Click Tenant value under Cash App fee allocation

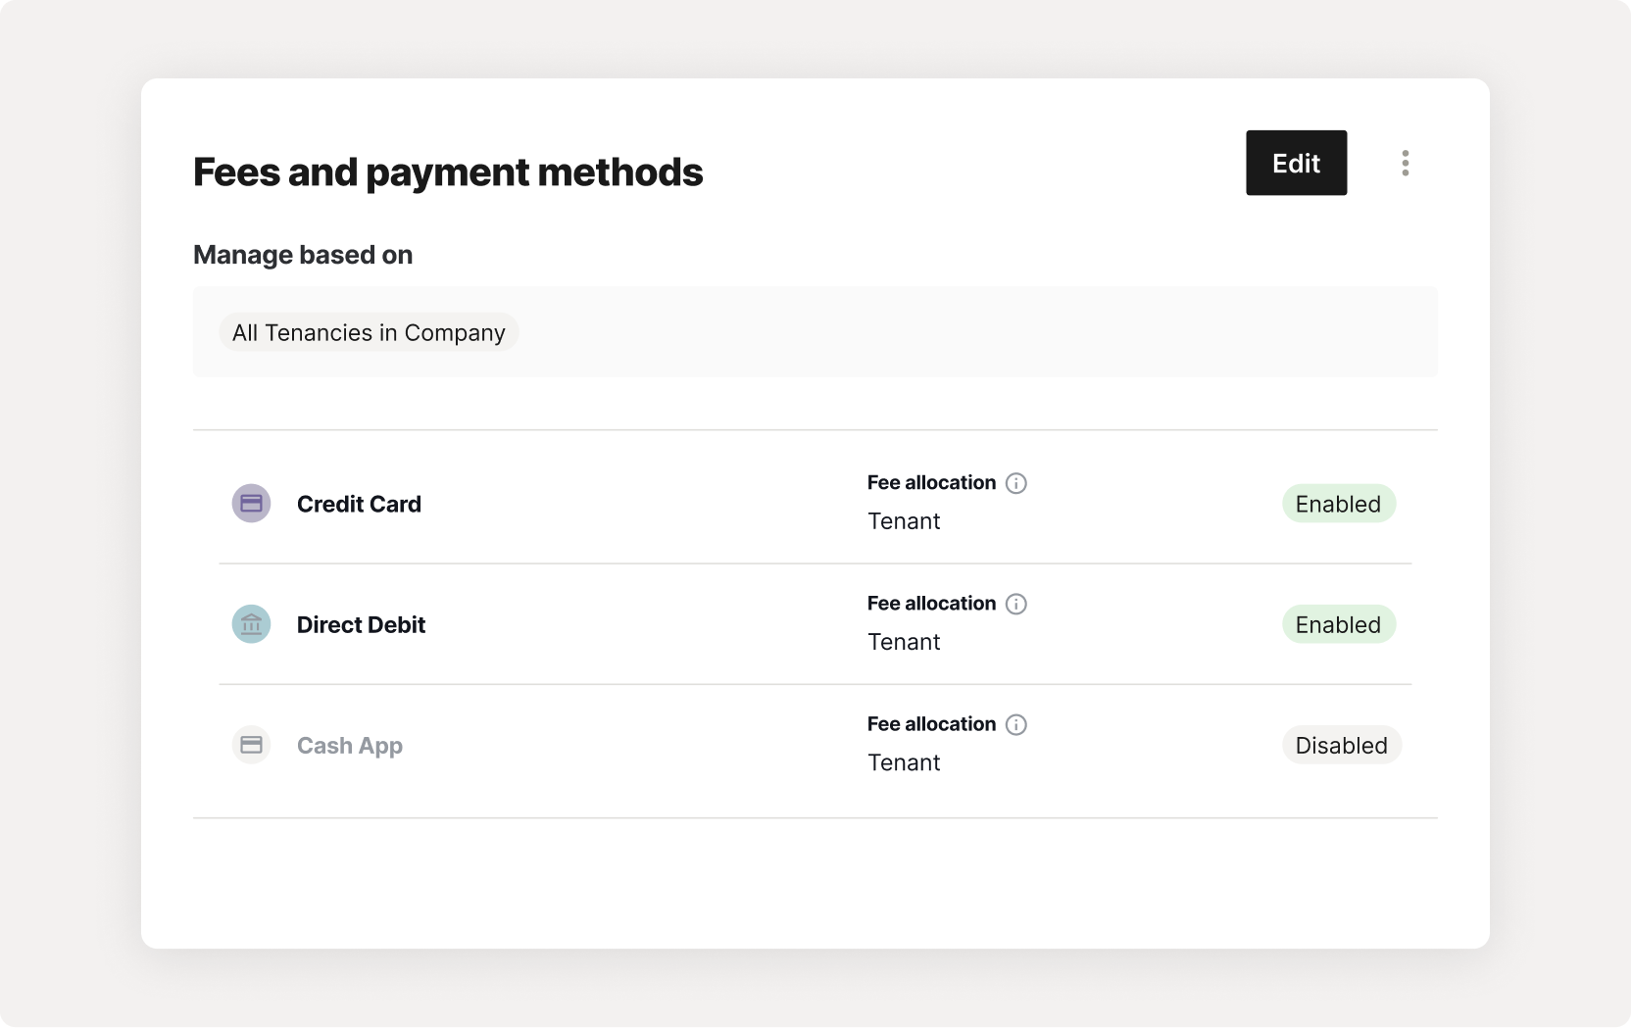904,762
